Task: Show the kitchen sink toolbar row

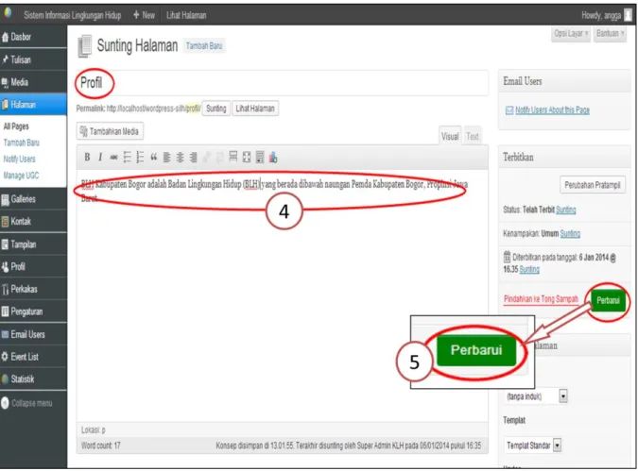Action: coord(260,158)
